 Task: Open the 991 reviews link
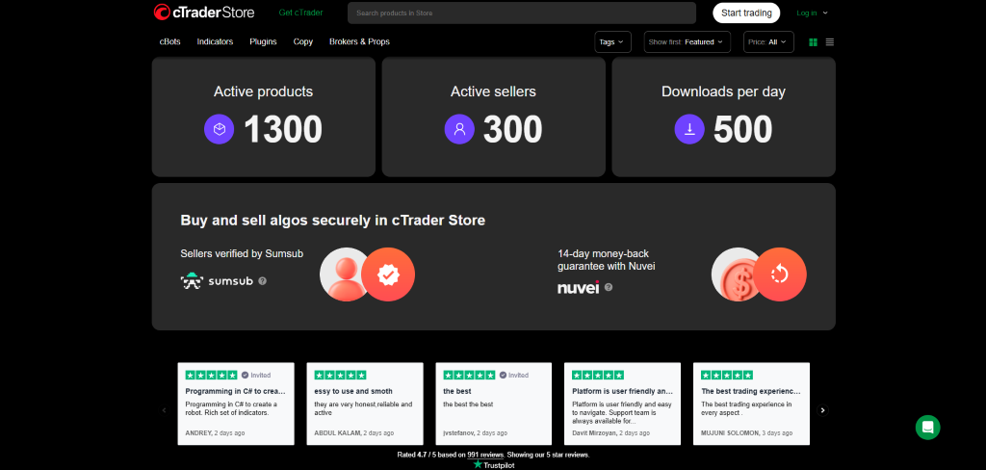[485, 455]
